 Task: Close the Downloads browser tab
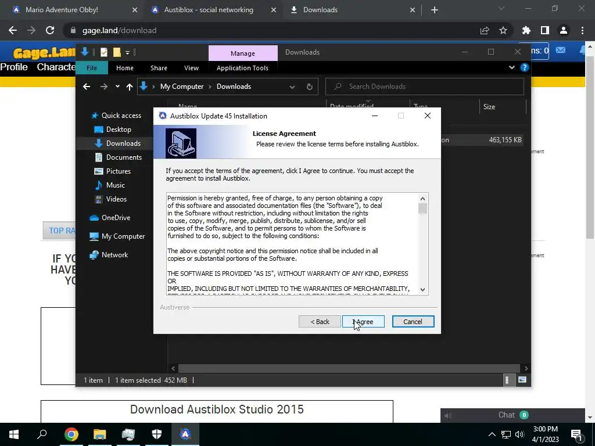(x=413, y=10)
